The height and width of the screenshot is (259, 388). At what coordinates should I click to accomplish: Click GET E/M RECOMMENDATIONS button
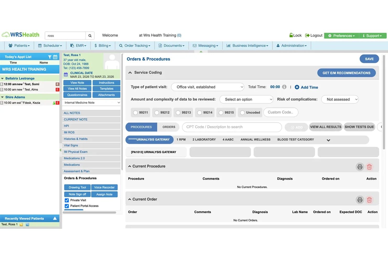pyautogui.click(x=346, y=73)
